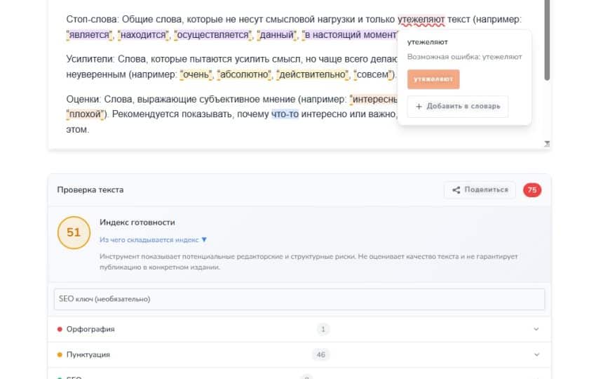Click the misspelled word утежеляют in text
Screen dimensions: 596x379
coord(421,20)
